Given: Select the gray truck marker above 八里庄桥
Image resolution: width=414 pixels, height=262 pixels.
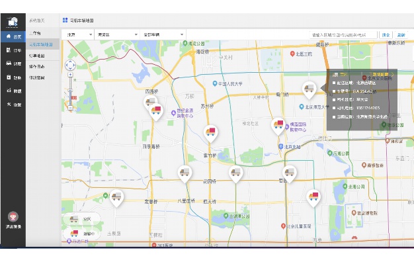Looking at the screenshot, I should coord(185,174).
